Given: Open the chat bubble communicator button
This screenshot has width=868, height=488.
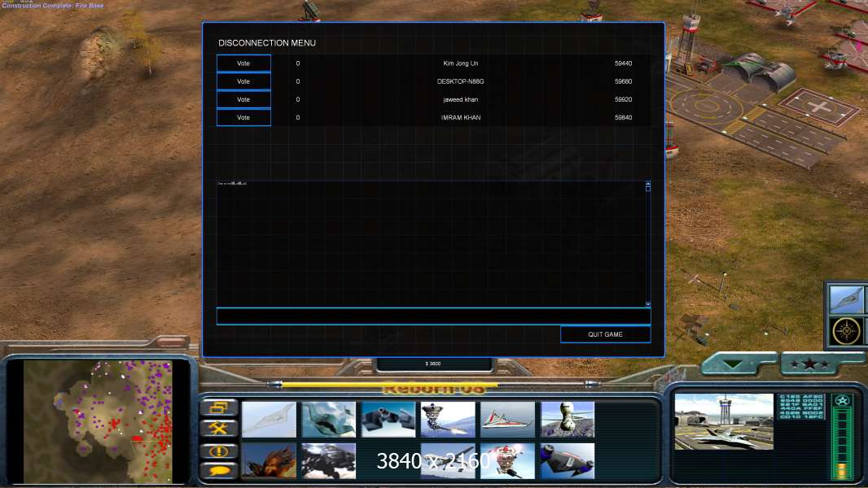Looking at the screenshot, I should [x=219, y=470].
